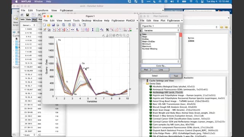
Task: Click Insert Colorbar icon in Figure 1 toolbar
Action: 69,25
